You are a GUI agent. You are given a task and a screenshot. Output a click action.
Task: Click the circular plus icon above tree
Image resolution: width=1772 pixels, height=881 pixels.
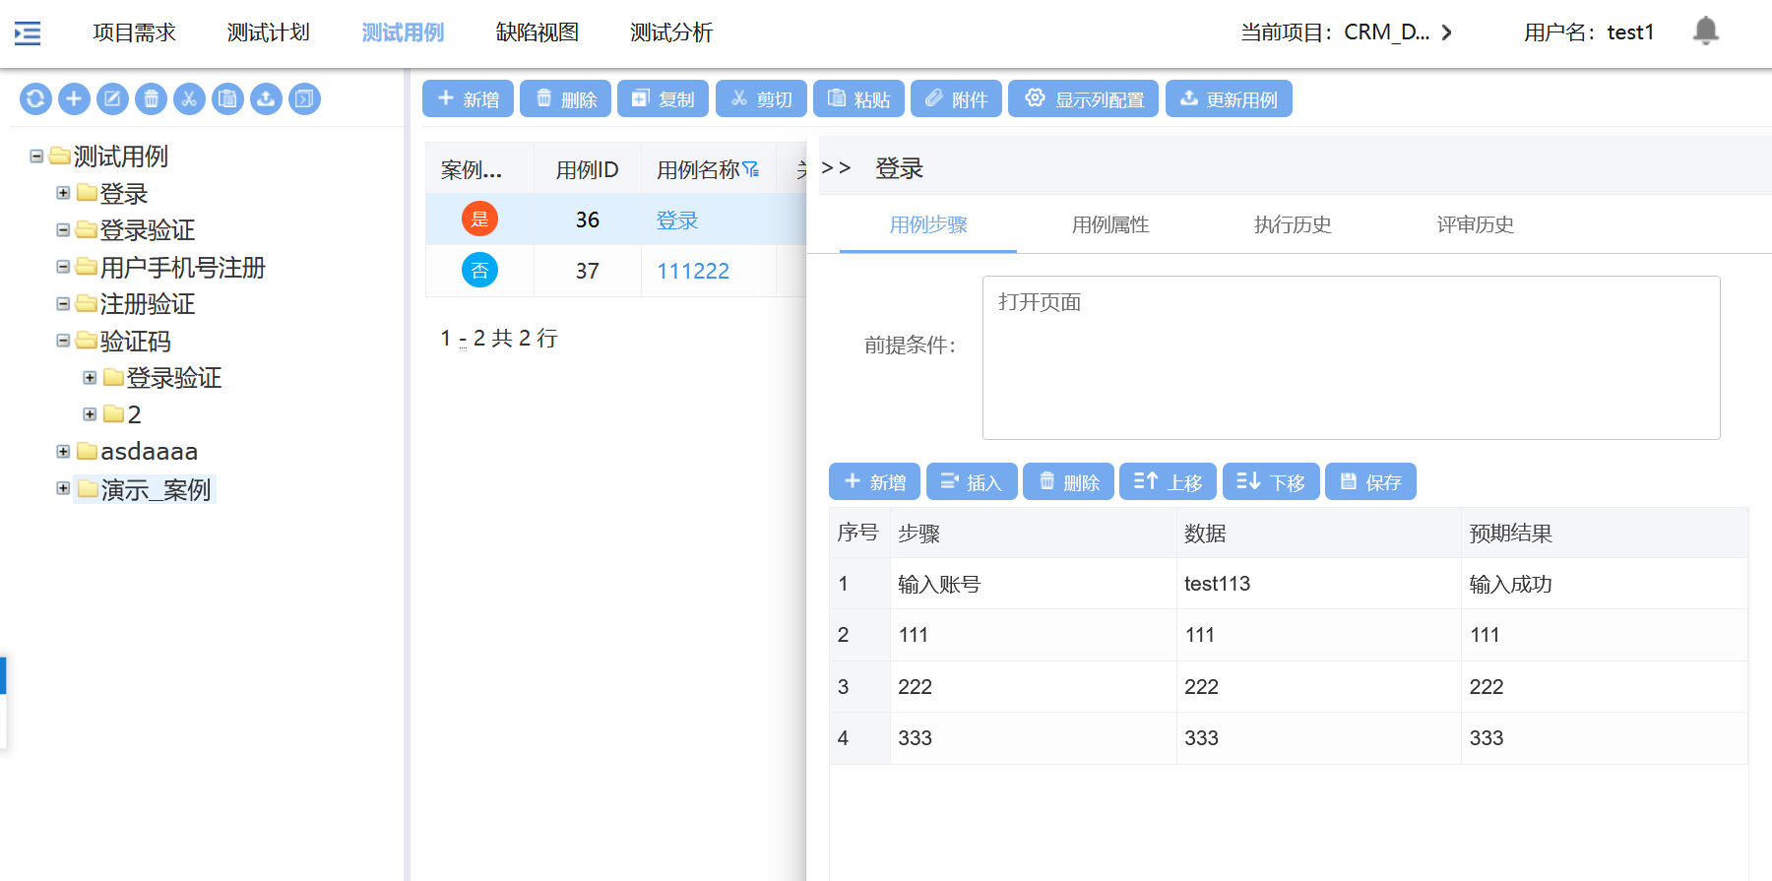pyautogui.click(x=74, y=98)
